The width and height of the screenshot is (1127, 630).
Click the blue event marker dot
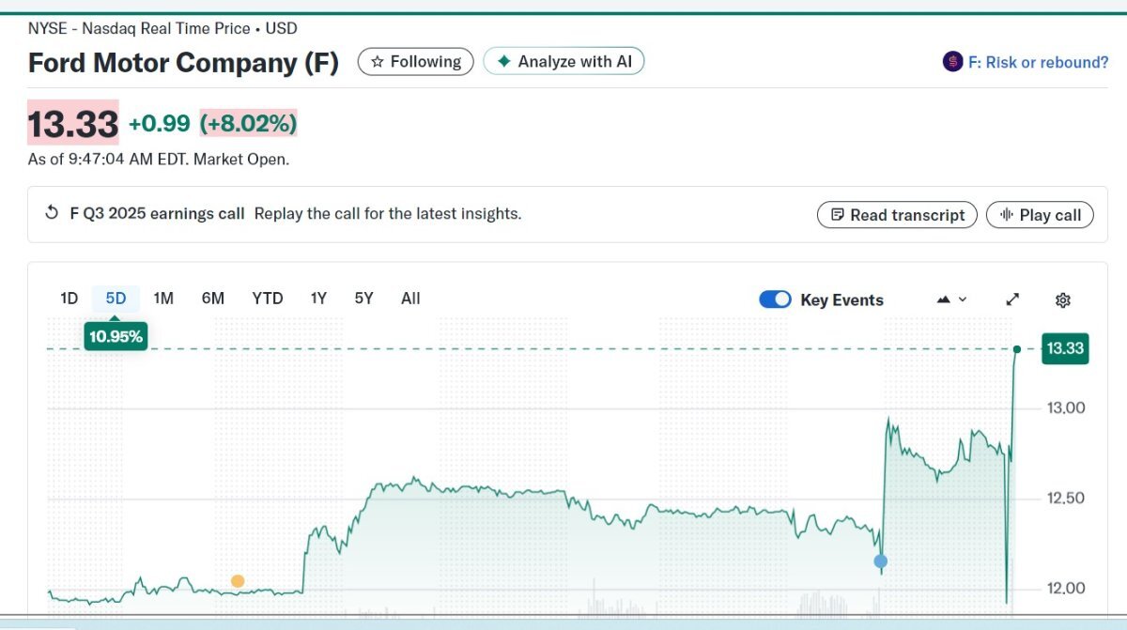click(x=881, y=561)
